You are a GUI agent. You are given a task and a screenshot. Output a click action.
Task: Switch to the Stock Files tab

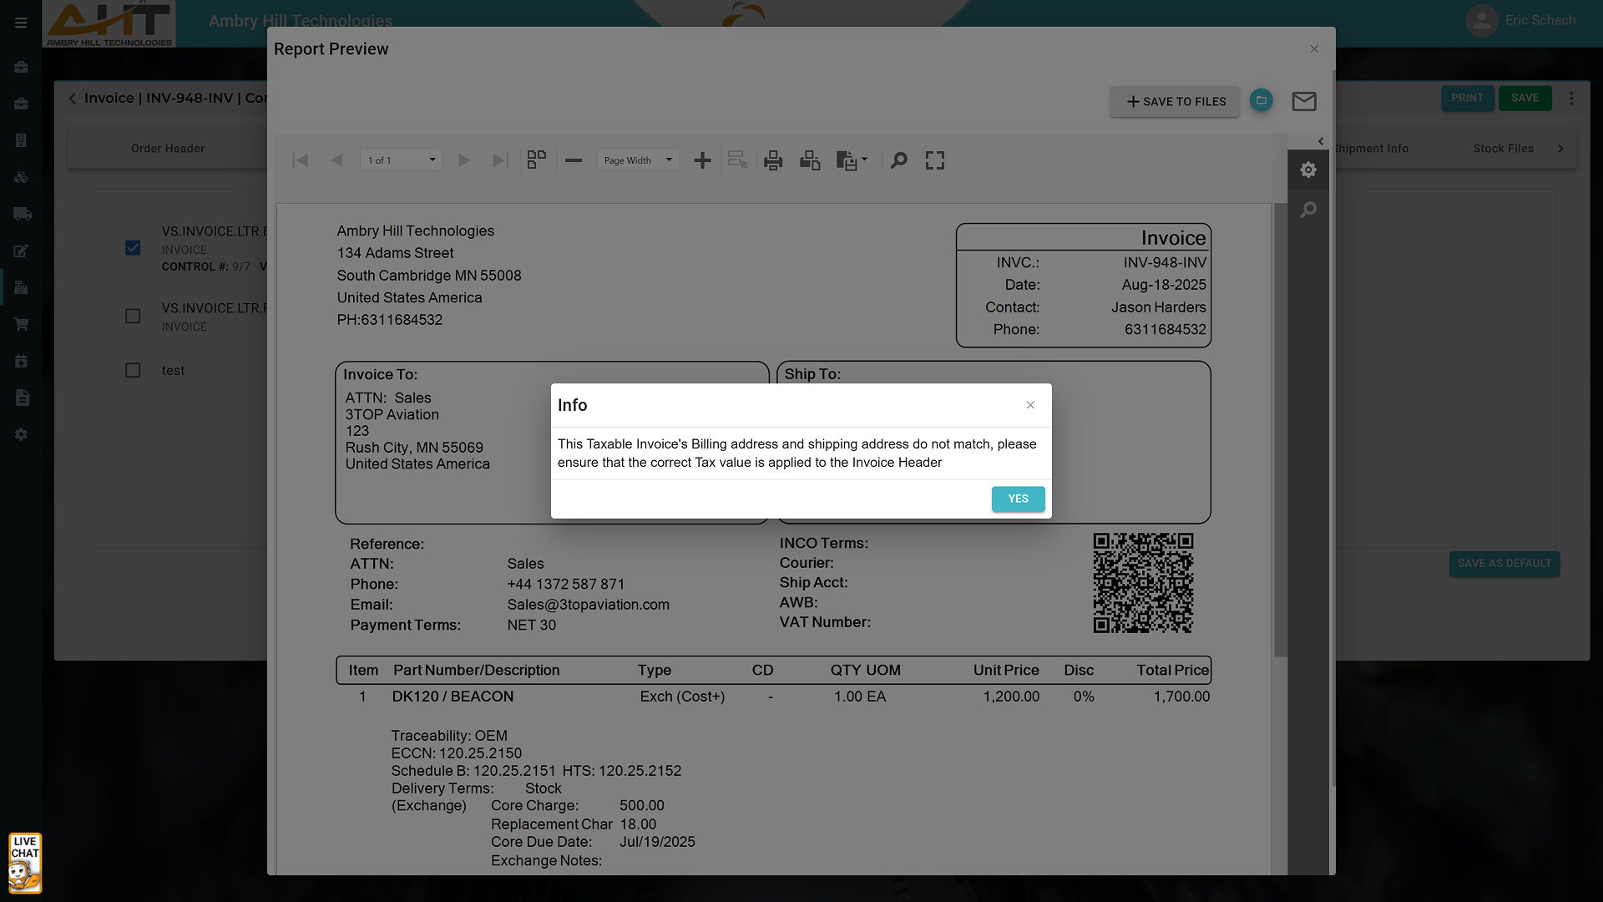1503,149
